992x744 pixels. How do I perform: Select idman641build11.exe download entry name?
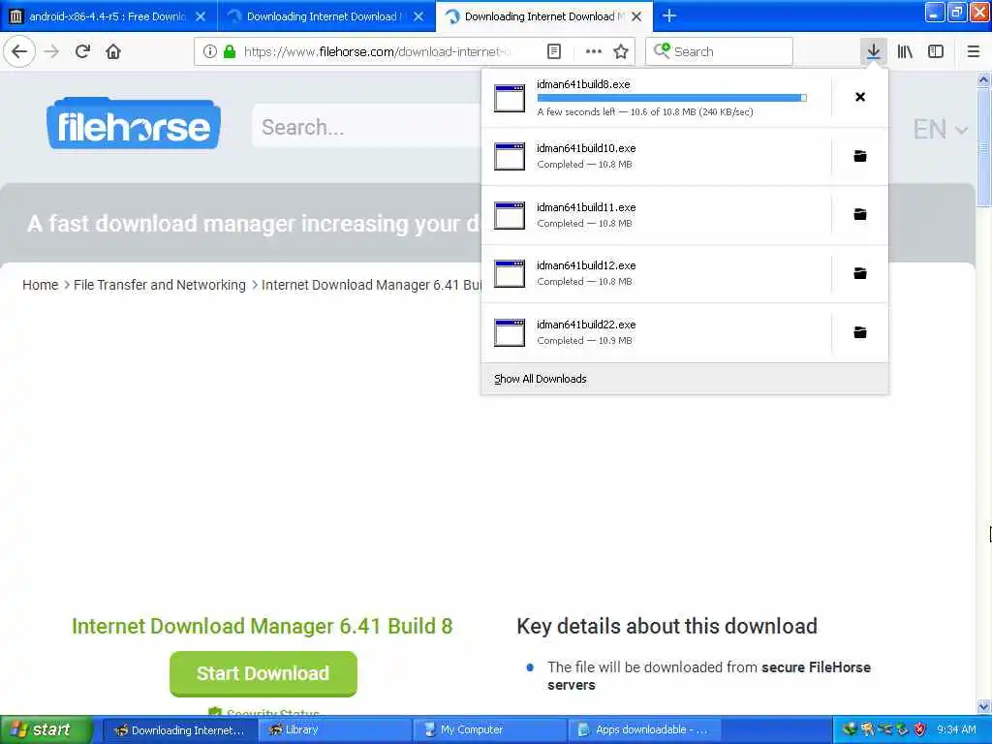(x=586, y=207)
